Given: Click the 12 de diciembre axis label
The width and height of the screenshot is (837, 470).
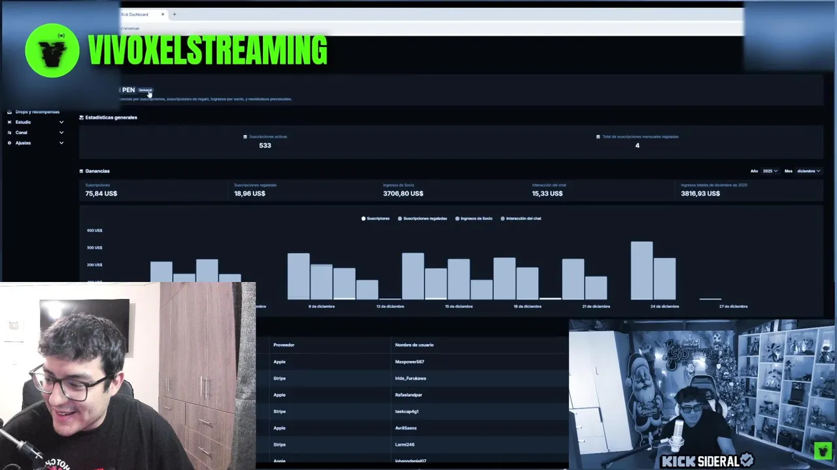Looking at the screenshot, I should coord(390,307).
